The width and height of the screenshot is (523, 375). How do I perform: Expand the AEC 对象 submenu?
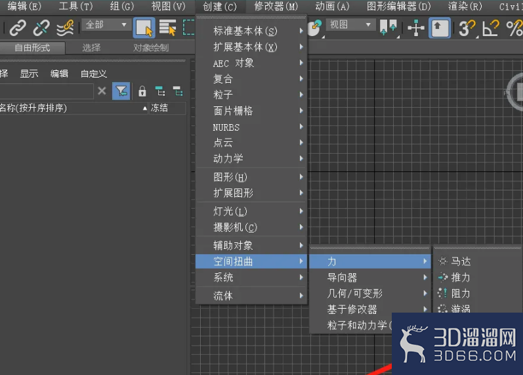[x=251, y=63]
